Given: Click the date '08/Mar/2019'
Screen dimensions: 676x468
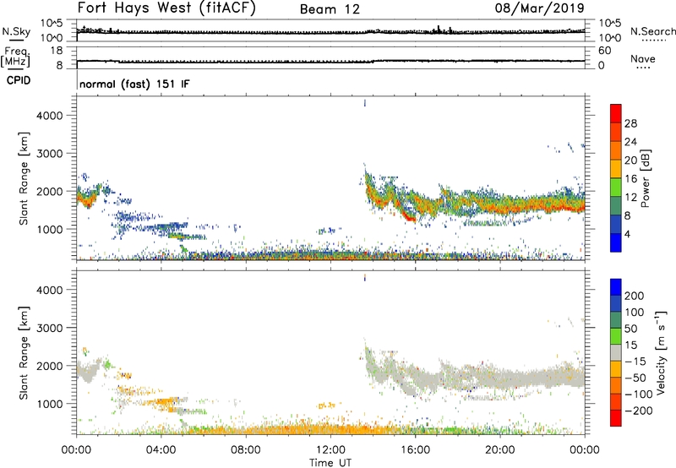Looking at the screenshot, I should (x=539, y=8).
